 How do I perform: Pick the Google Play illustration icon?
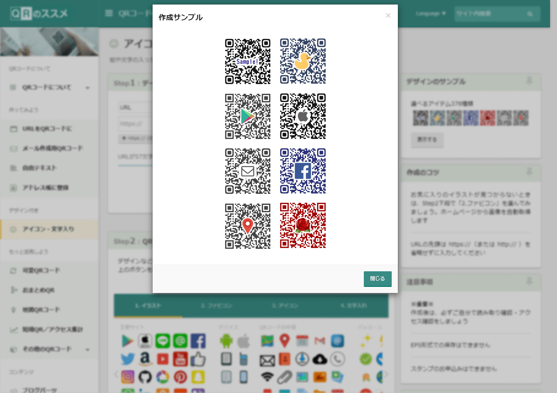pos(128,341)
